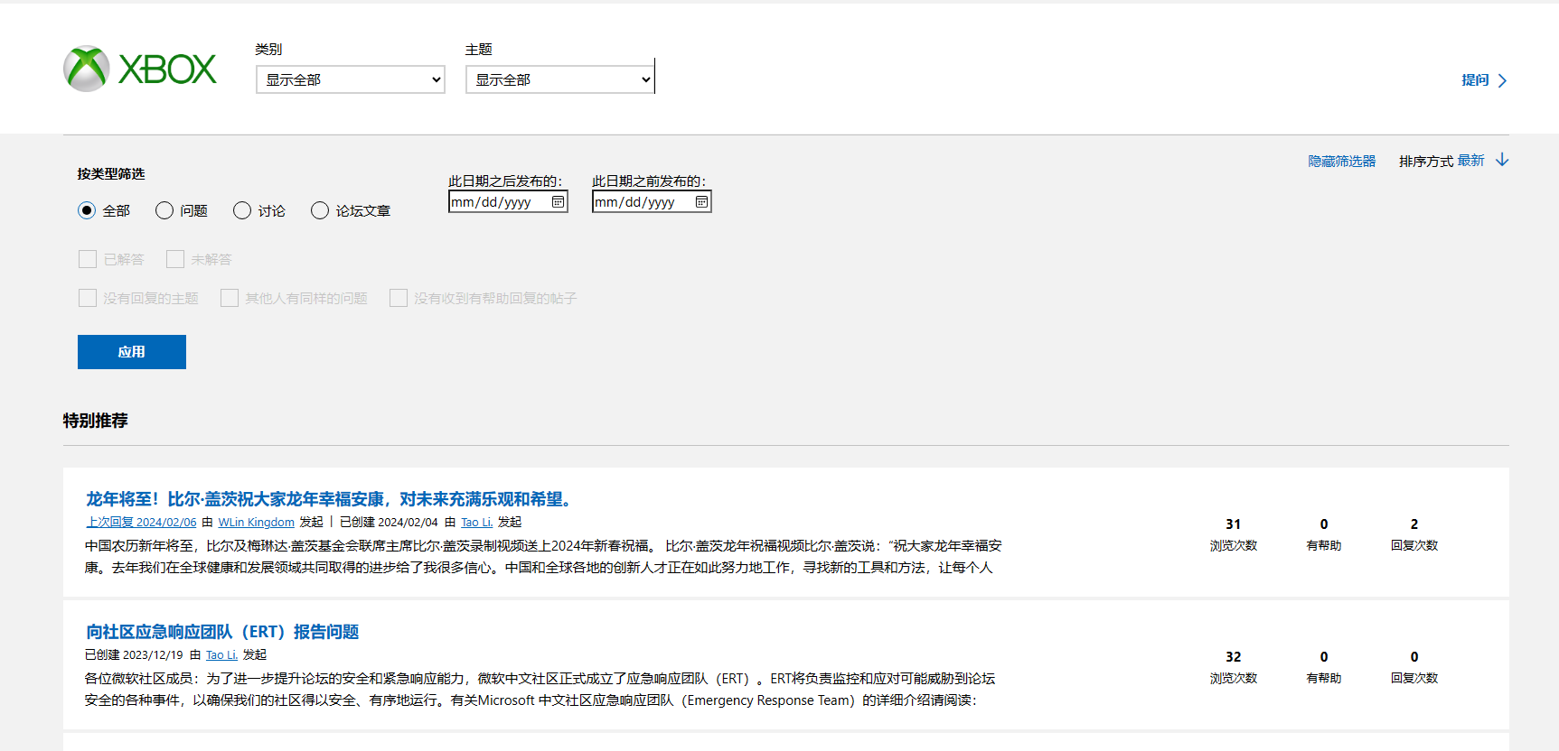Viewport: 1559px width, 751px height.
Task: Open the 类别 dropdown
Action: click(x=351, y=79)
